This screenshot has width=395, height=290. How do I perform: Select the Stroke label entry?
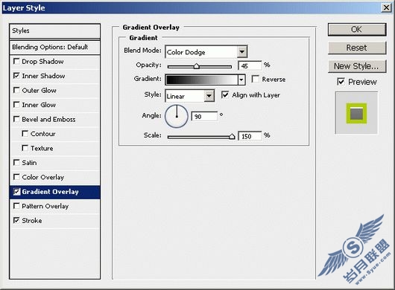32,221
